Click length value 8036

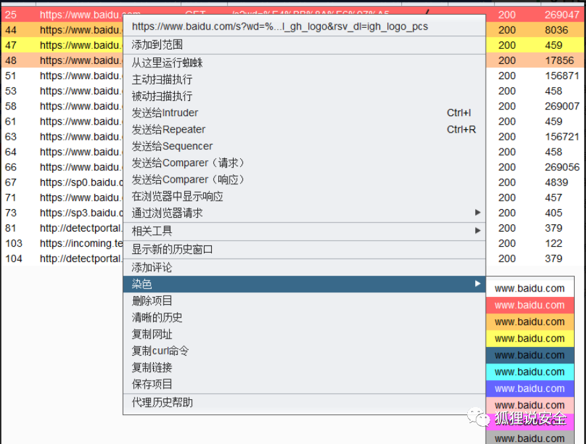pyautogui.click(x=556, y=30)
